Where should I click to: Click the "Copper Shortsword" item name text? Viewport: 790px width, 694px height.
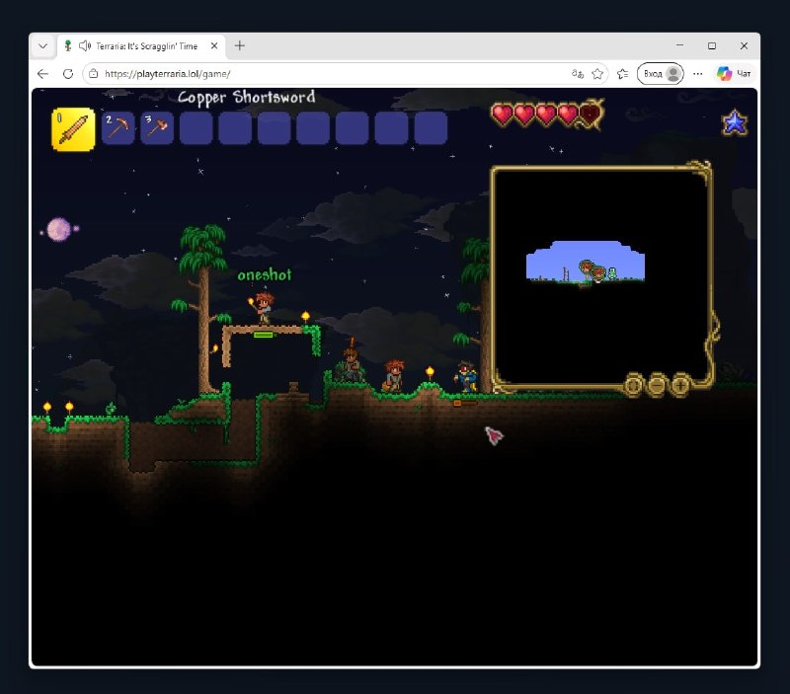(246, 97)
